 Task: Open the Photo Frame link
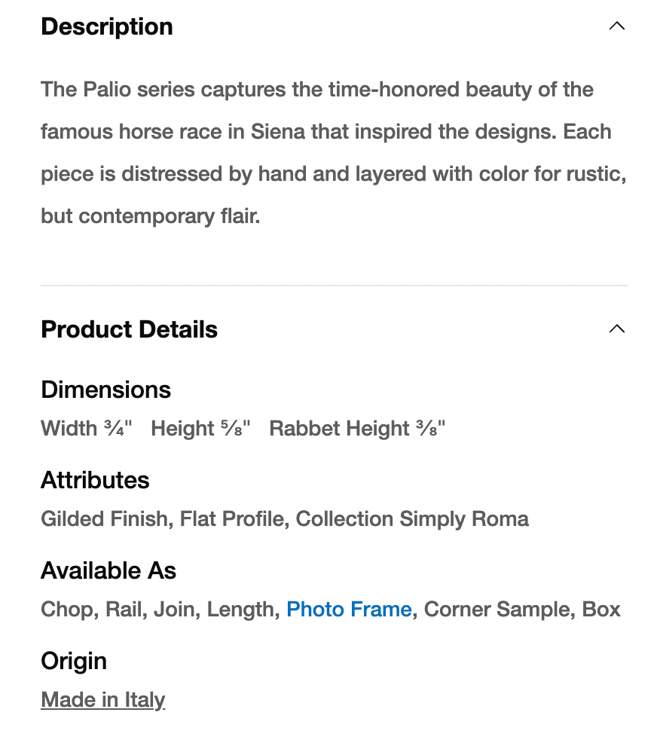coord(349,610)
